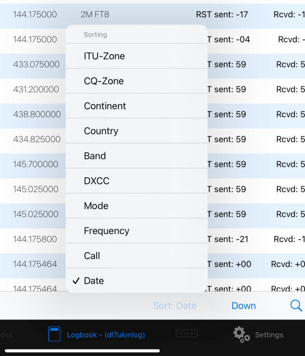Viewport: 305px width, 356px height.
Task: Sort logbook by CQ-Zone
Action: pyautogui.click(x=137, y=81)
